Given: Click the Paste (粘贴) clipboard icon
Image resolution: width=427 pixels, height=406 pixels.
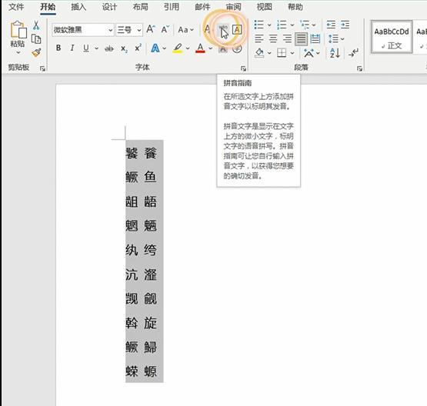Looking at the screenshot, I should 18,29.
